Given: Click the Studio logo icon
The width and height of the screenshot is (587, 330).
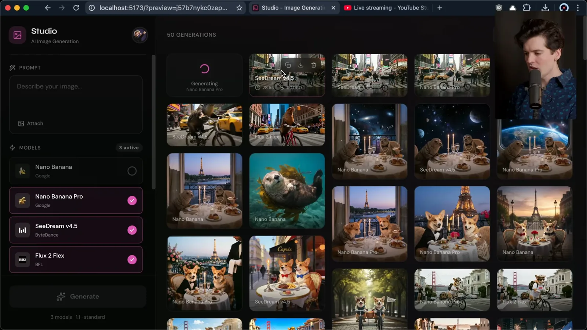Looking at the screenshot, I should point(17,35).
